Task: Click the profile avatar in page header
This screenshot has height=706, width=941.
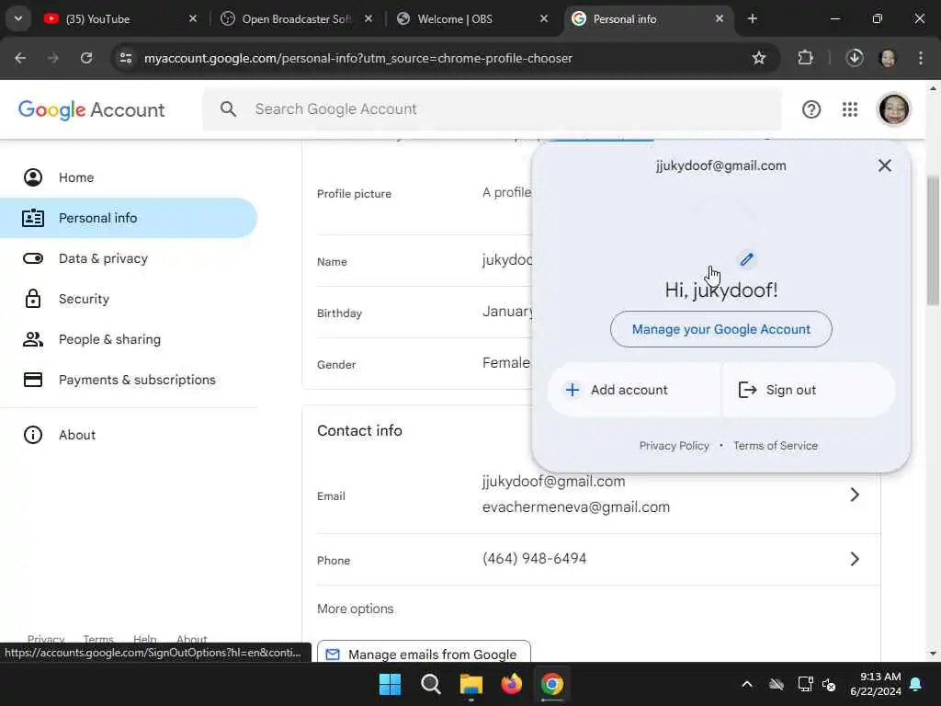Action: [893, 109]
